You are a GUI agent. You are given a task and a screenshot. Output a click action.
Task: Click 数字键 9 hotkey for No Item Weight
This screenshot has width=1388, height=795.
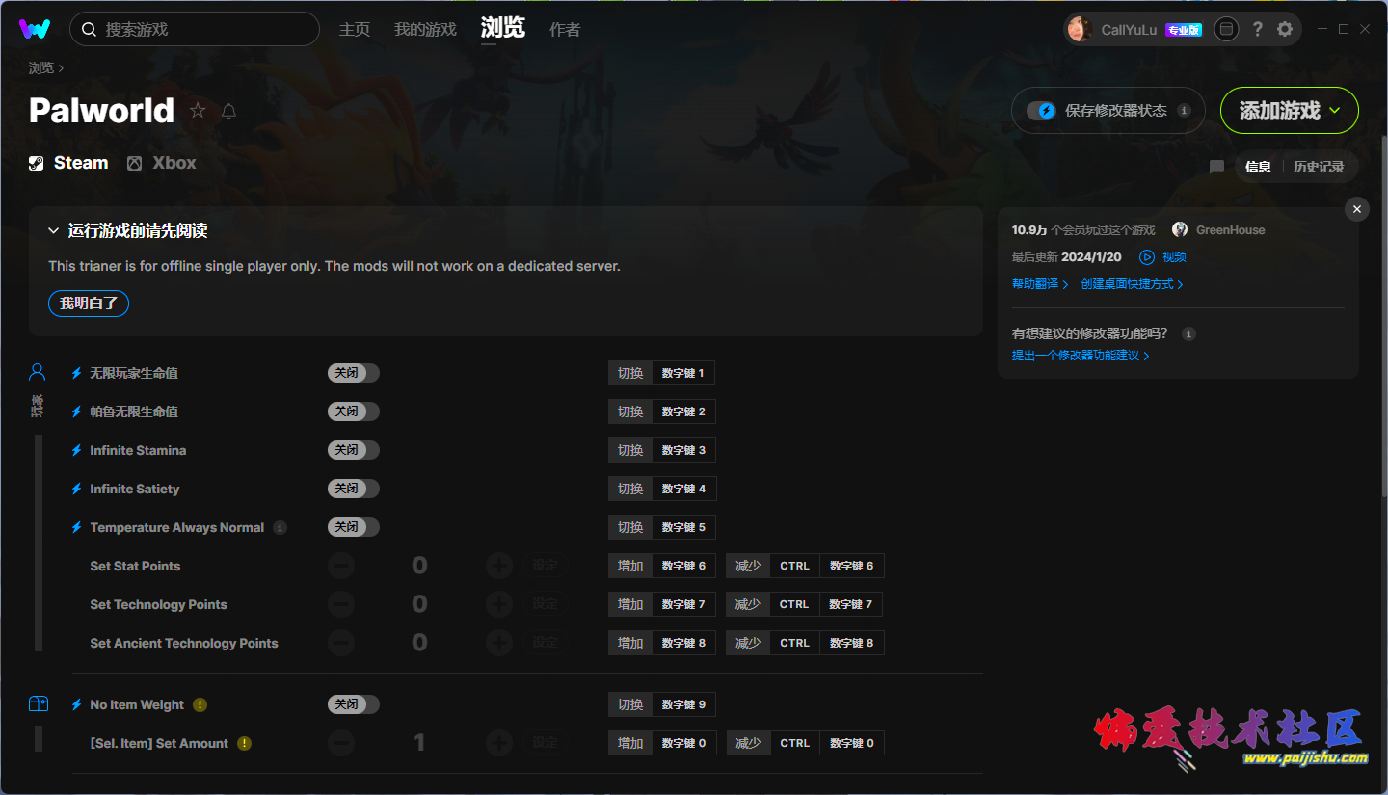pos(683,704)
